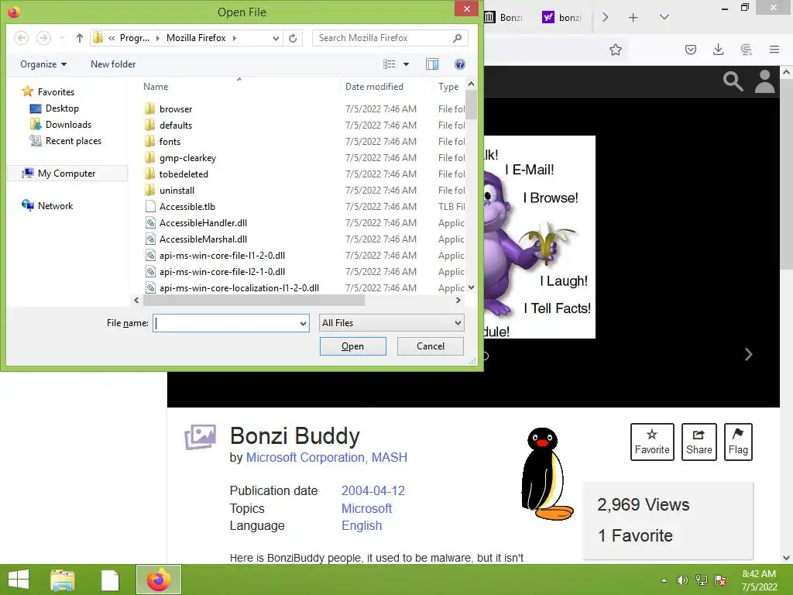Open the Microsoft Corporation, MASH link

pos(326,457)
